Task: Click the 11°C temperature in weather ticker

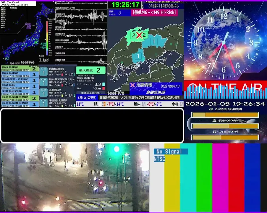Action: [x=80, y=104]
